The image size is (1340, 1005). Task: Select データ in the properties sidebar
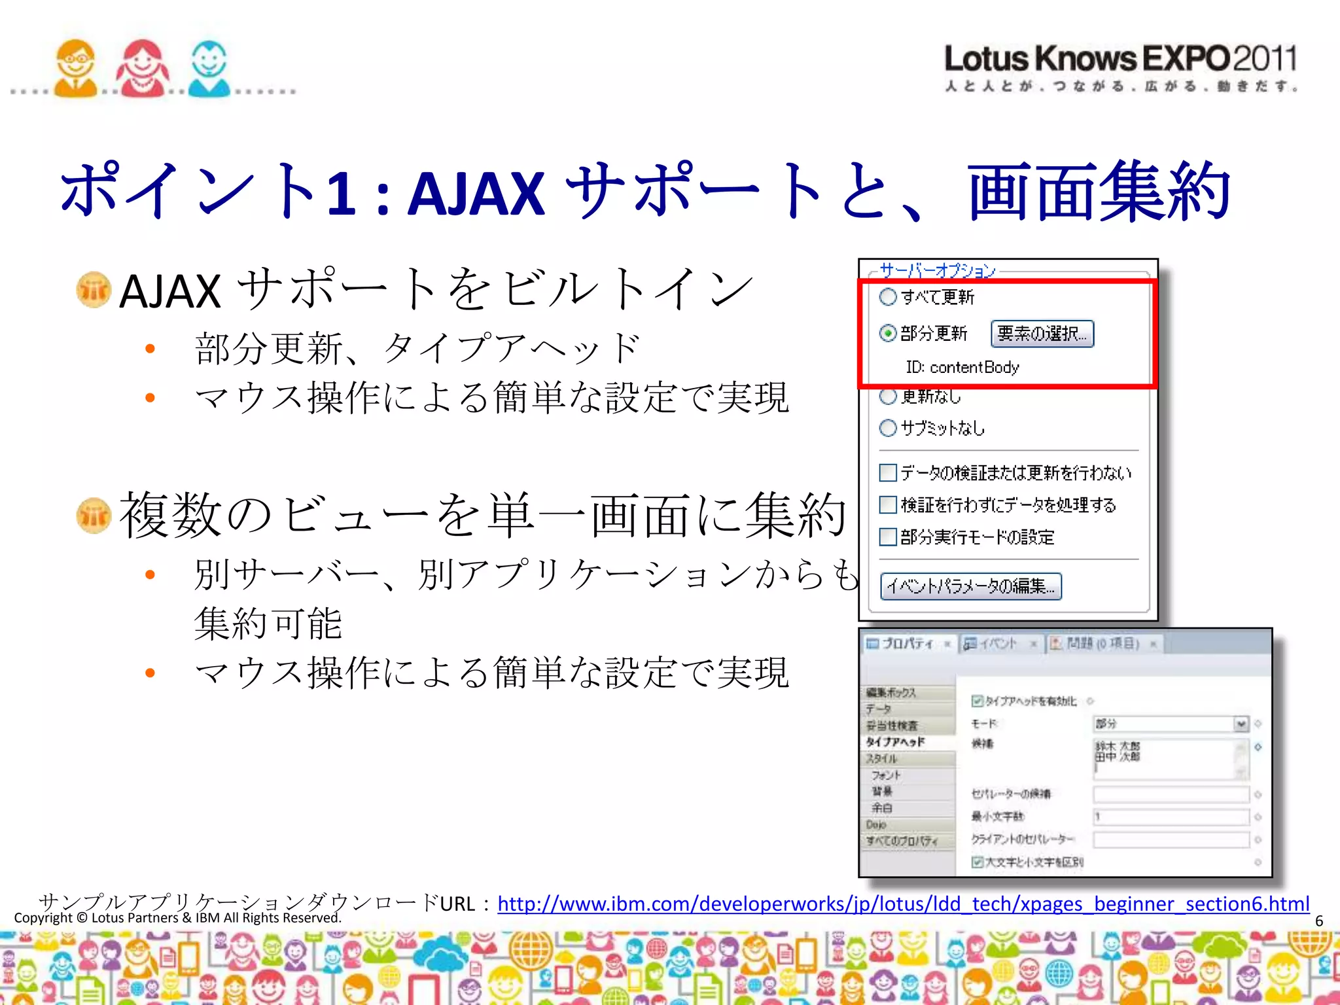click(x=909, y=709)
